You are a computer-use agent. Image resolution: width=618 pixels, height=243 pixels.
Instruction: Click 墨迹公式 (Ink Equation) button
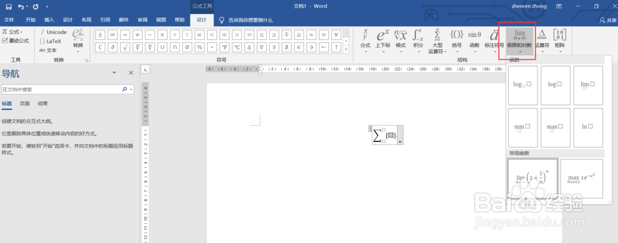click(x=16, y=41)
